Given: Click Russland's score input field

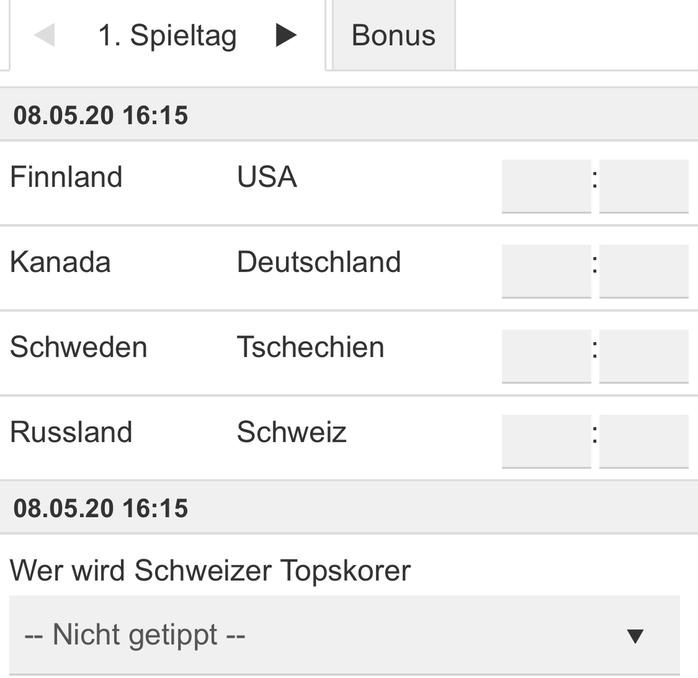Looking at the screenshot, I should click(546, 441).
